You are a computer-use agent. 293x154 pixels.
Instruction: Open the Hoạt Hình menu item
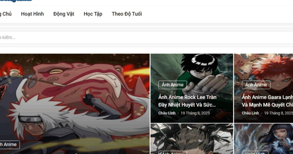point(32,14)
